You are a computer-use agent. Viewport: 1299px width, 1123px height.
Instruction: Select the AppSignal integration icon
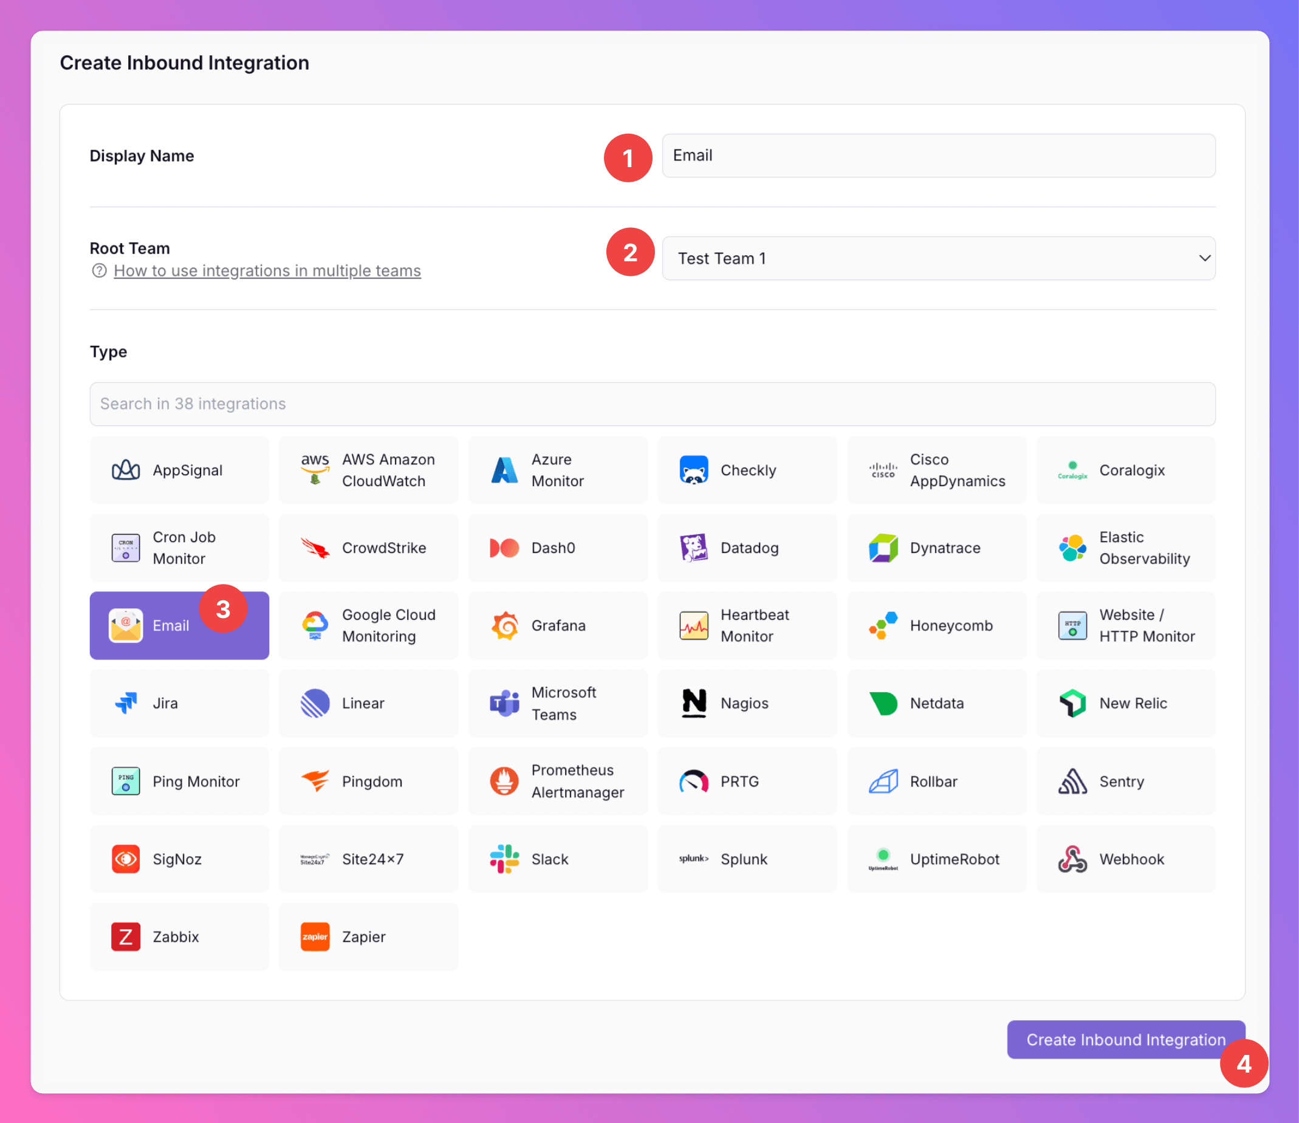click(x=125, y=470)
